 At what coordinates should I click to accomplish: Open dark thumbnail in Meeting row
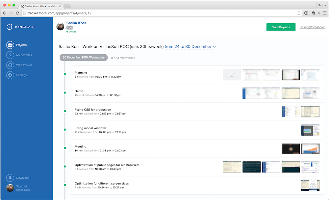(291, 149)
